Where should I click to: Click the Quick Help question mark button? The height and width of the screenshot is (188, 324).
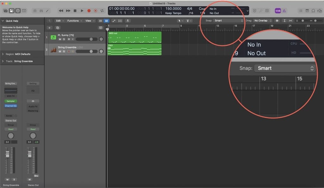18,10
